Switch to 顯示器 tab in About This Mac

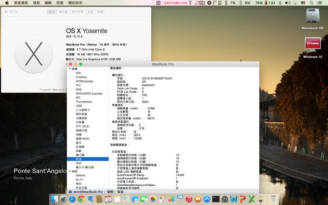pyautogui.click(x=63, y=12)
